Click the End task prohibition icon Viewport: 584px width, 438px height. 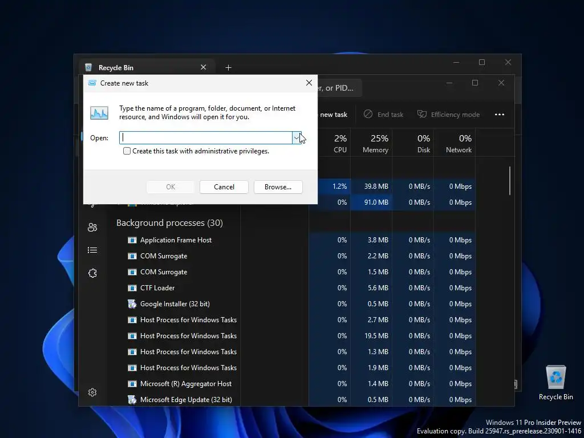coord(368,114)
